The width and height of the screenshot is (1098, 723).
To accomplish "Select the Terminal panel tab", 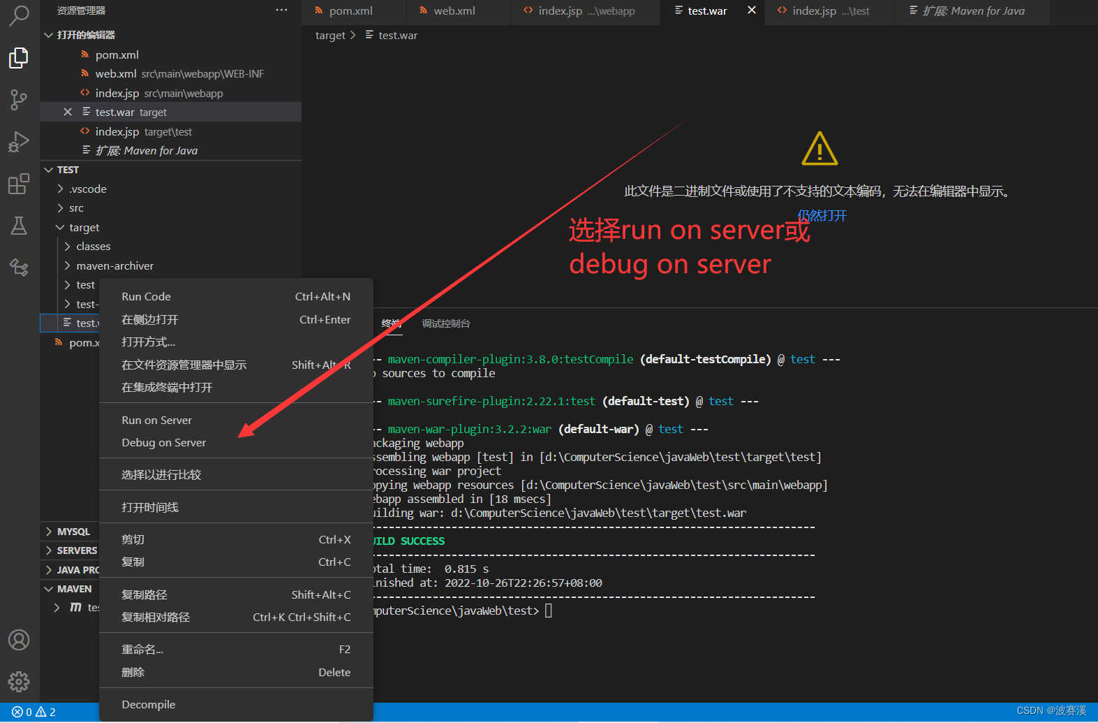I will pyautogui.click(x=391, y=323).
